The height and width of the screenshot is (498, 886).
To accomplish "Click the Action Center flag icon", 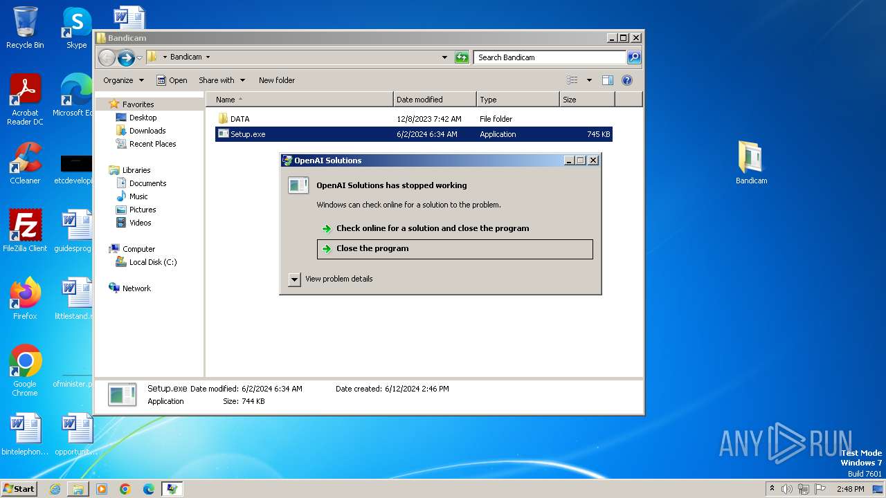I will click(x=820, y=489).
